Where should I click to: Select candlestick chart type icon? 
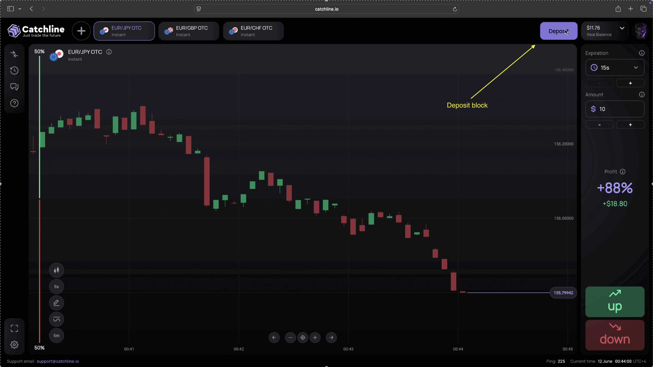pyautogui.click(x=56, y=270)
